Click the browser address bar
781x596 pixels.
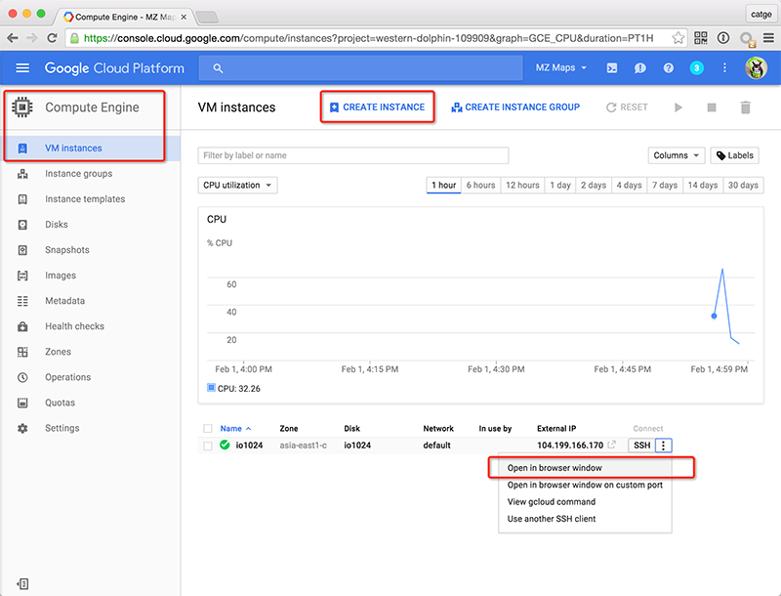369,38
